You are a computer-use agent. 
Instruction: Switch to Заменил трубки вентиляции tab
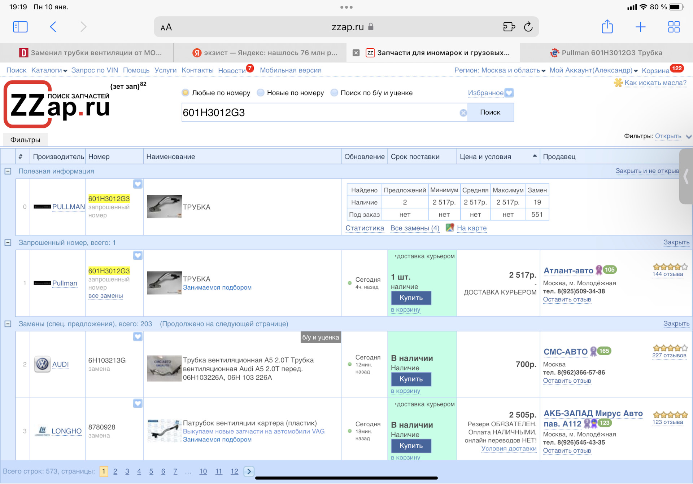[87, 53]
